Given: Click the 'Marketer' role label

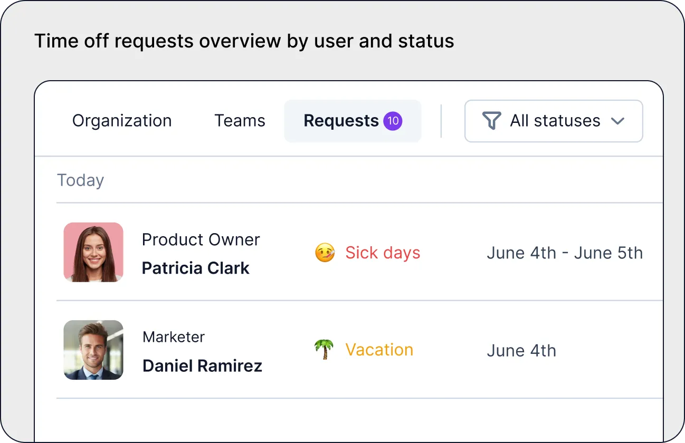Looking at the screenshot, I should tap(173, 337).
